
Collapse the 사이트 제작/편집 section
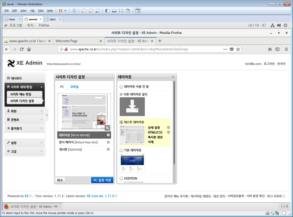25,87
